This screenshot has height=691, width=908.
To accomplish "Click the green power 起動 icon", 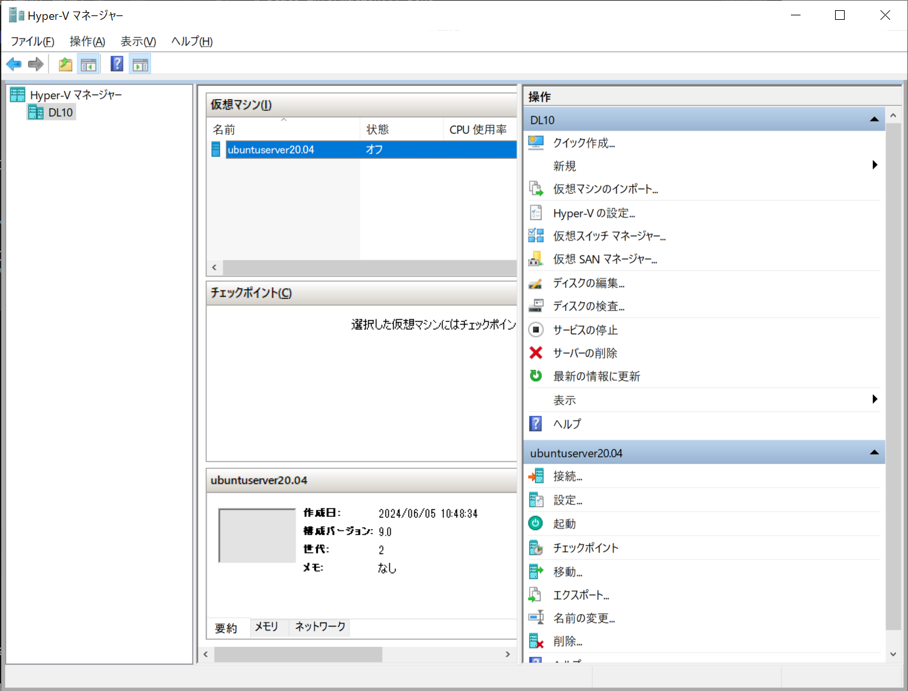I will (536, 523).
